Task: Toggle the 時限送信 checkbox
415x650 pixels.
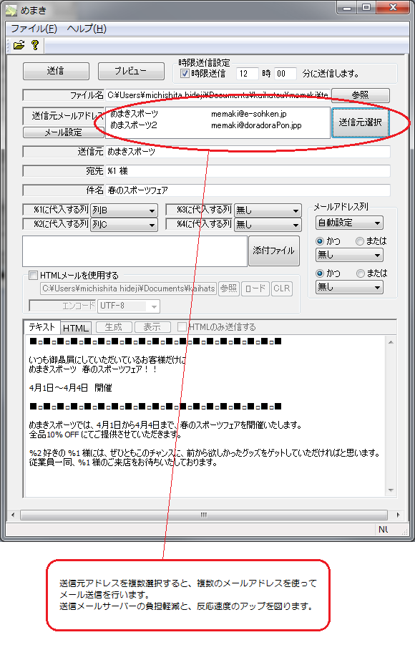Action: point(185,74)
